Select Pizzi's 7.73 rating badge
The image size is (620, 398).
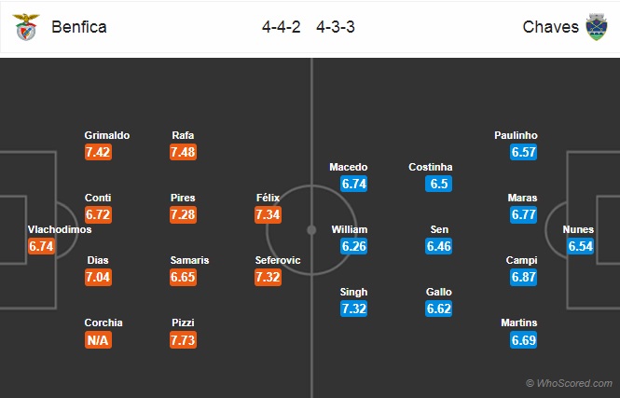pos(186,340)
